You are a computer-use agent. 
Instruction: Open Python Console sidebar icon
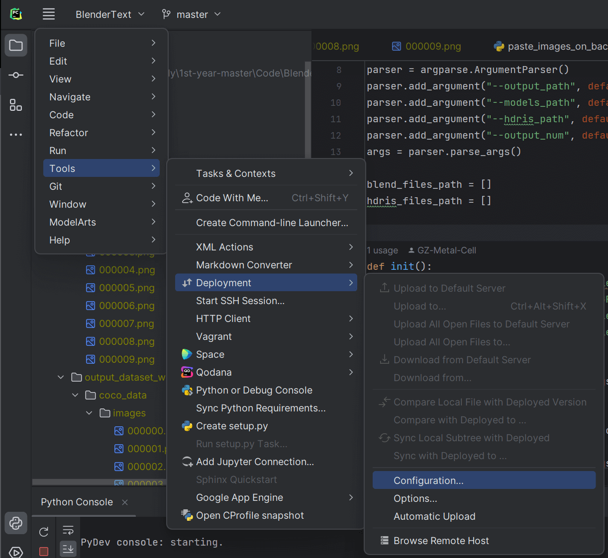(16, 523)
